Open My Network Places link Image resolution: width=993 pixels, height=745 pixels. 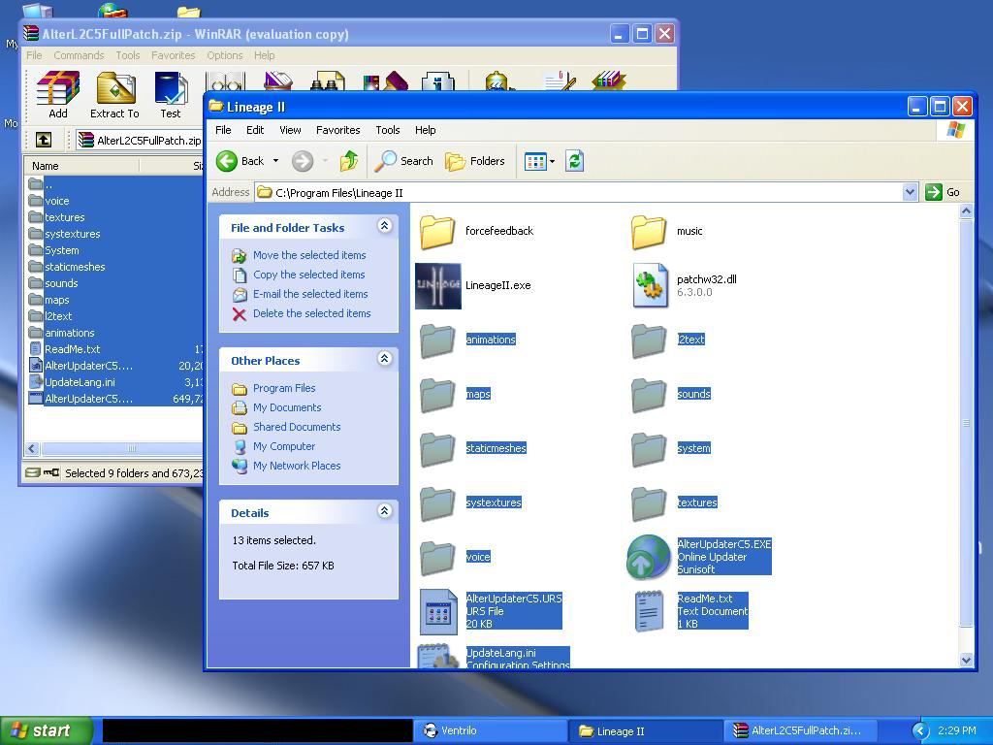click(x=297, y=466)
